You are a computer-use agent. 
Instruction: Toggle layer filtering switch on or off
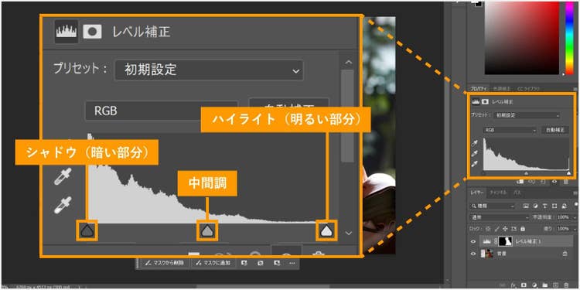point(576,204)
